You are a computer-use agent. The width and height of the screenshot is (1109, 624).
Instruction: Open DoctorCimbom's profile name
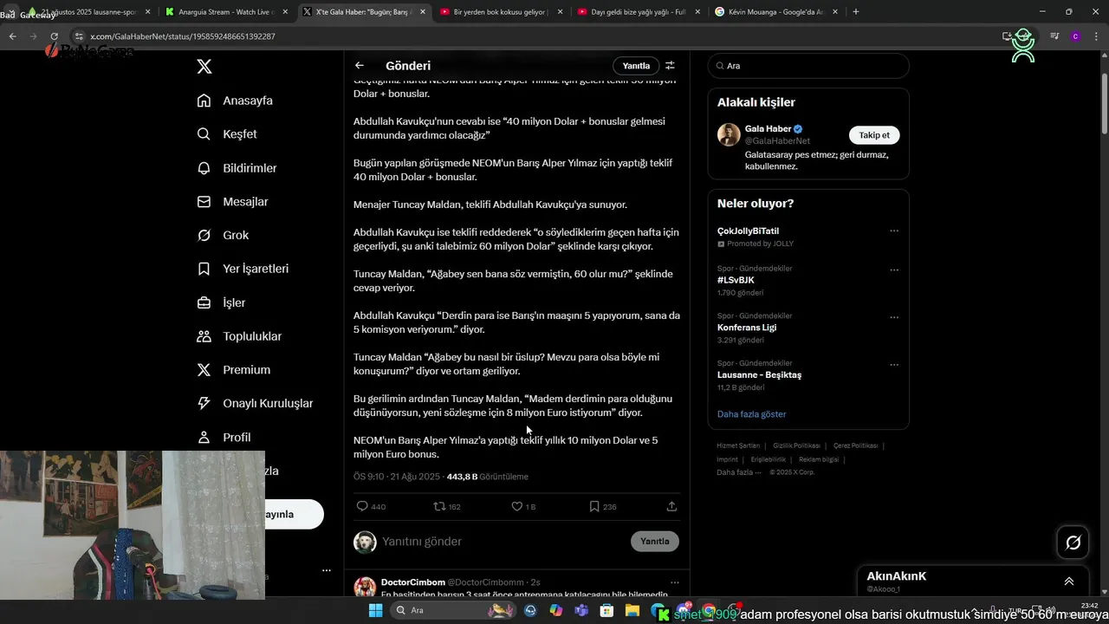coord(413,582)
